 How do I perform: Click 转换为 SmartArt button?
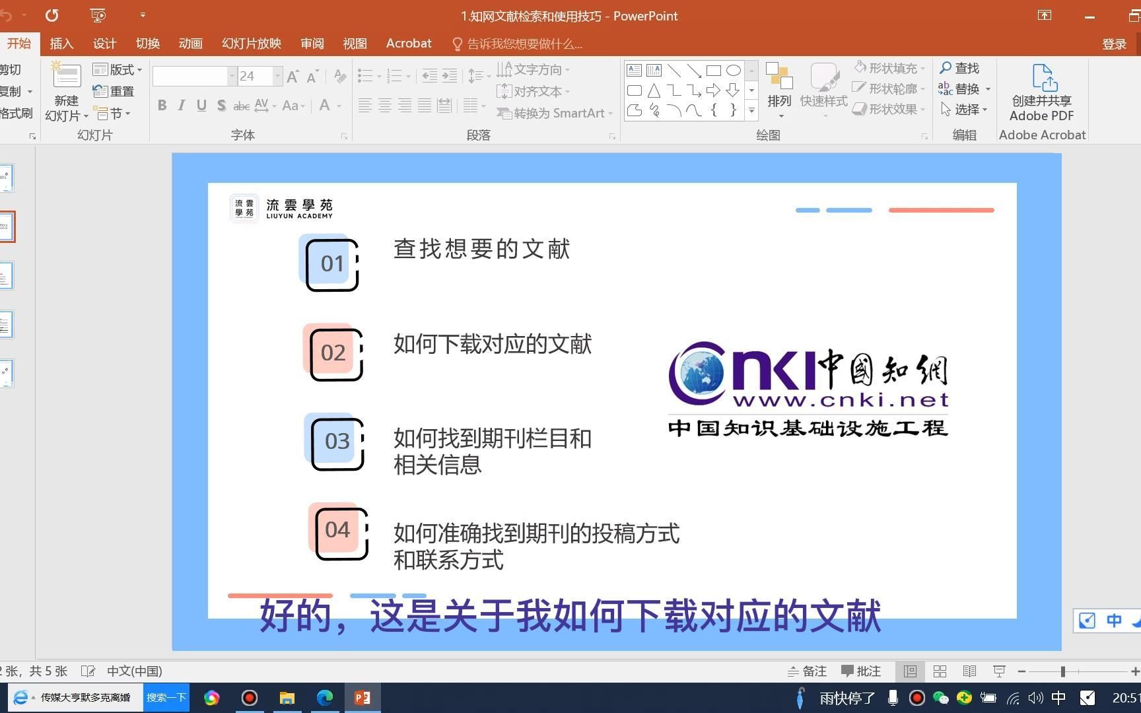pos(555,113)
